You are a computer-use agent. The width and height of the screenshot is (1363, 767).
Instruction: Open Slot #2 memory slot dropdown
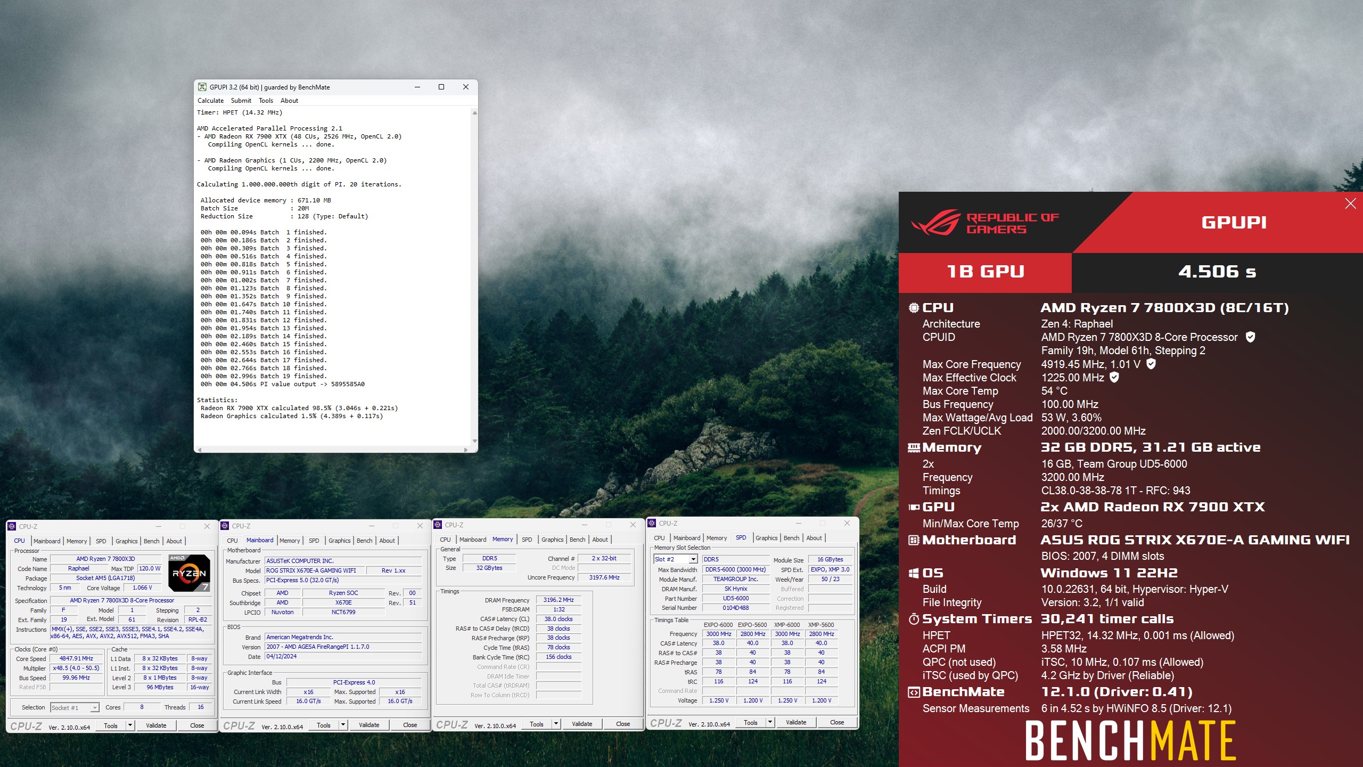click(x=676, y=559)
